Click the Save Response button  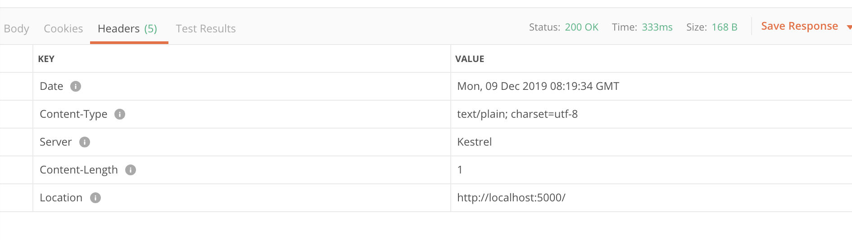point(799,27)
